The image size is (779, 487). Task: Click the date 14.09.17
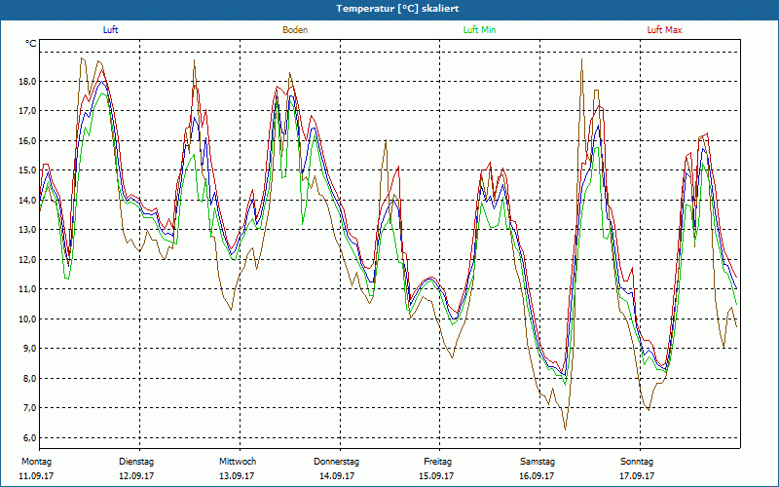click(x=337, y=476)
